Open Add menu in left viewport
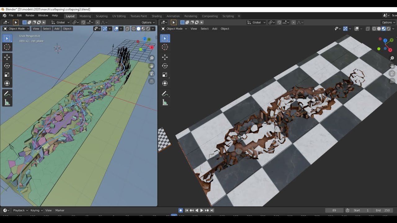 click(x=57, y=28)
